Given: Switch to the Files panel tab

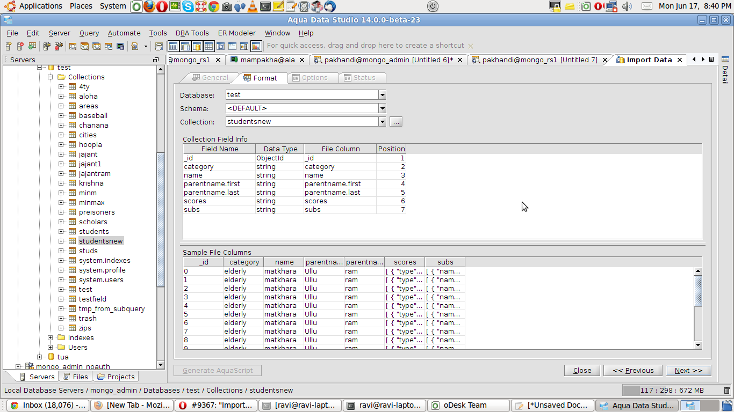Looking at the screenshot, I should point(75,377).
